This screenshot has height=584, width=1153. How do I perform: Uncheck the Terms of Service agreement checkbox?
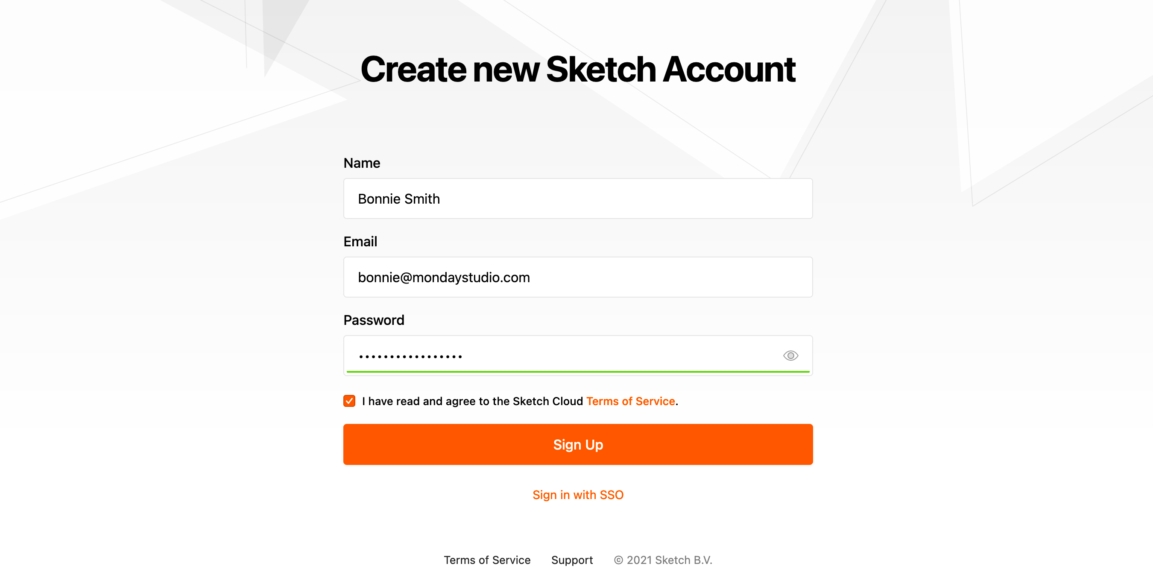point(349,401)
